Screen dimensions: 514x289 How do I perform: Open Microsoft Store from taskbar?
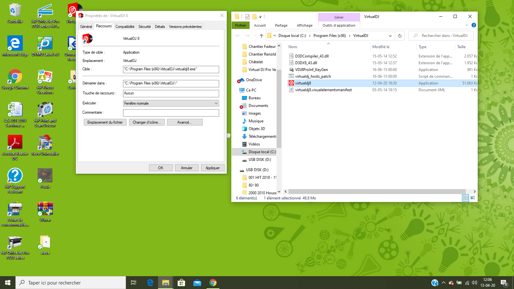coord(181,283)
